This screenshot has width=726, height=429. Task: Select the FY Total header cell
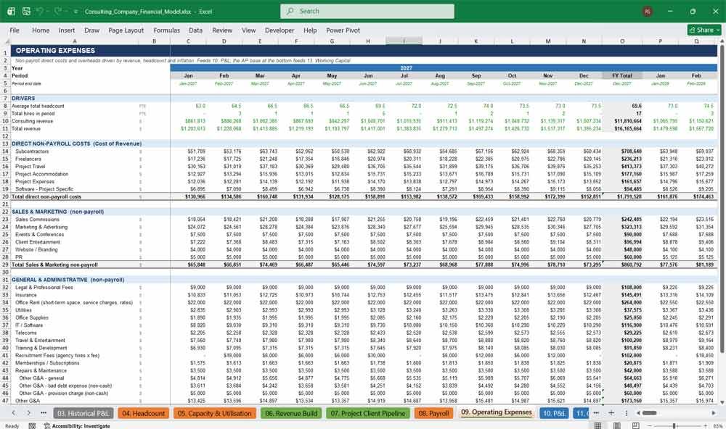tap(622, 75)
